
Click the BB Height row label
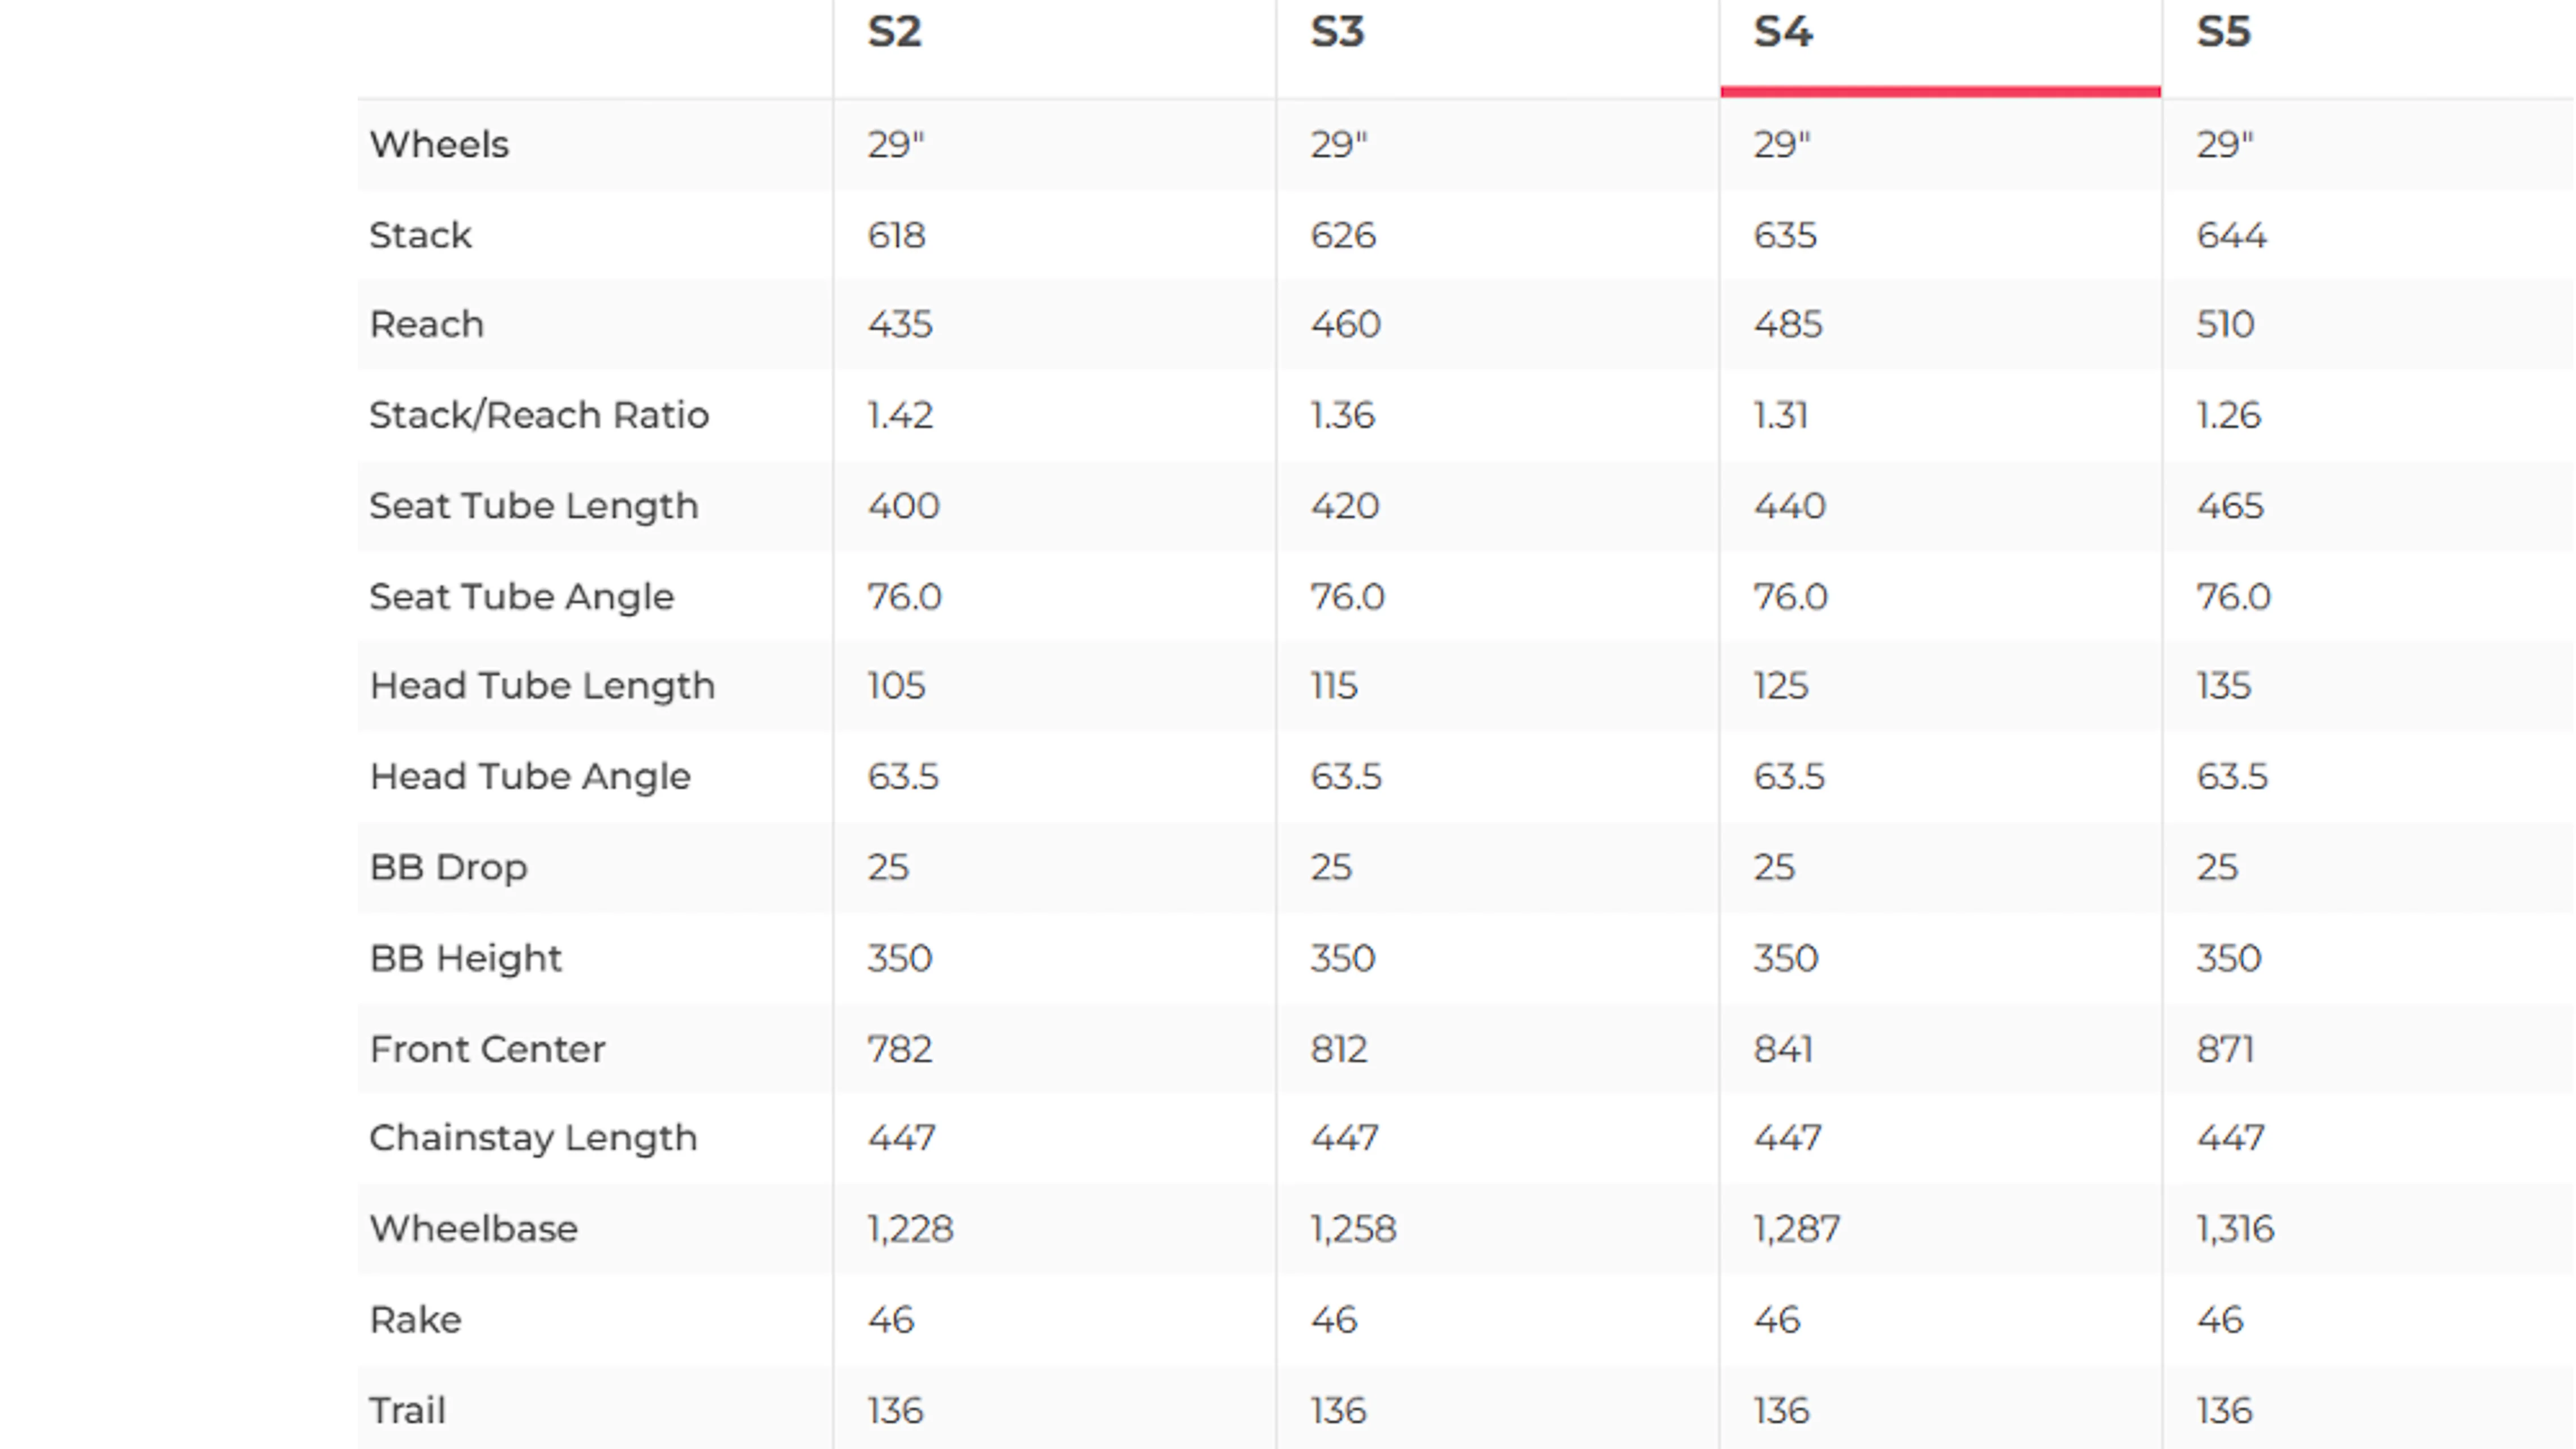pyautogui.click(x=466, y=958)
